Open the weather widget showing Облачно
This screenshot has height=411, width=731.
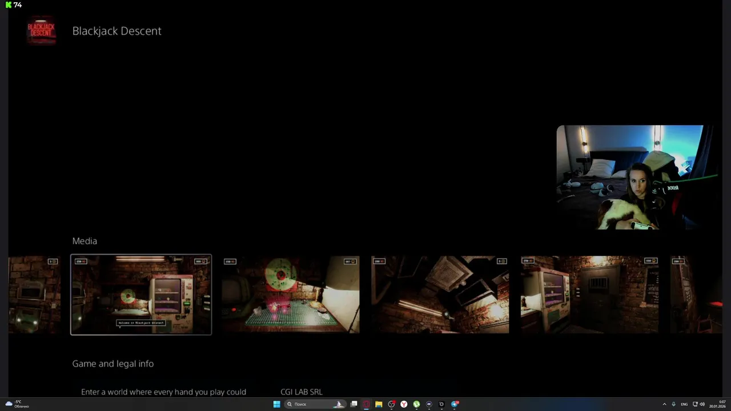17,404
